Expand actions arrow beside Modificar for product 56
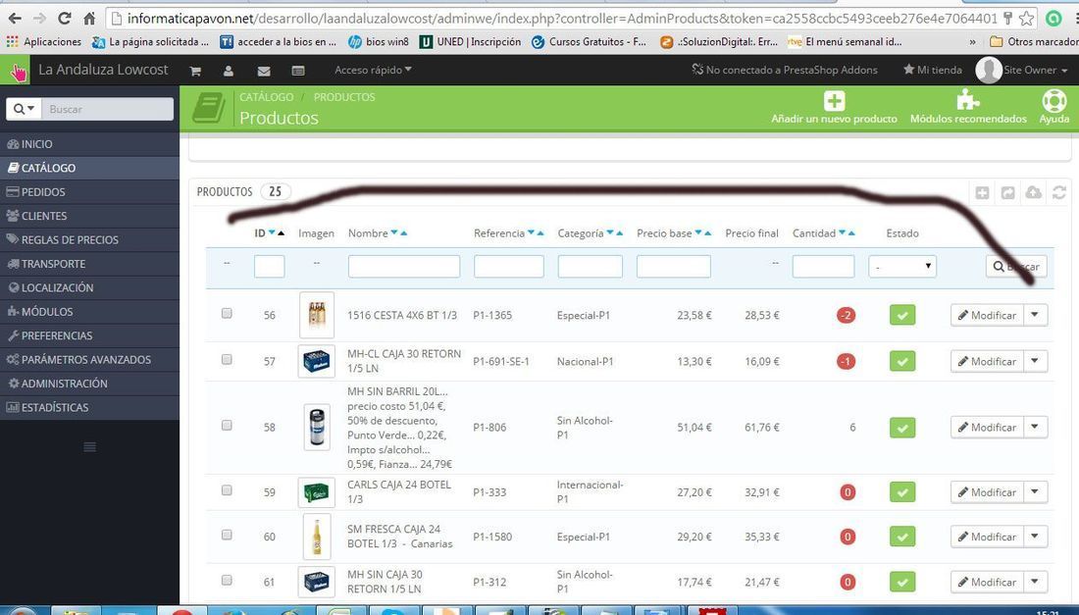 click(1035, 315)
